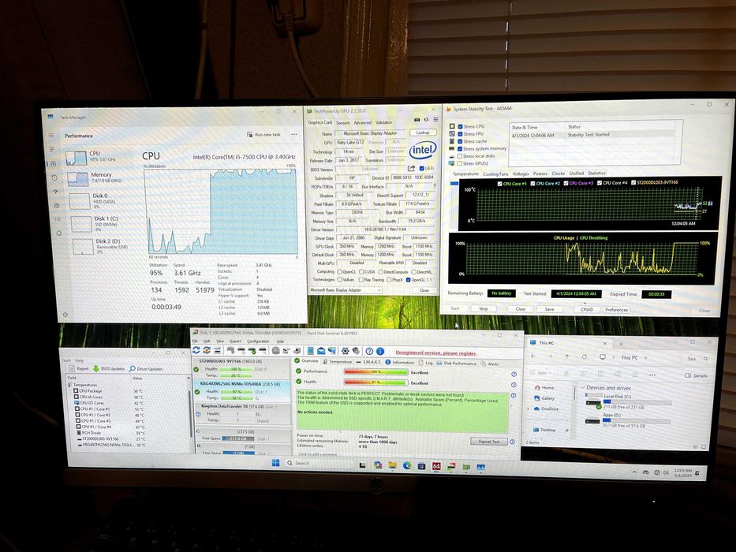Click the Repeat Test button

click(x=488, y=442)
